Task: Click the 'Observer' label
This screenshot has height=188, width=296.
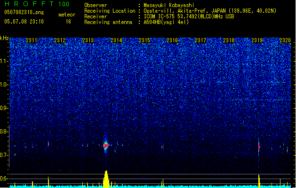Action: [x=96, y=5]
